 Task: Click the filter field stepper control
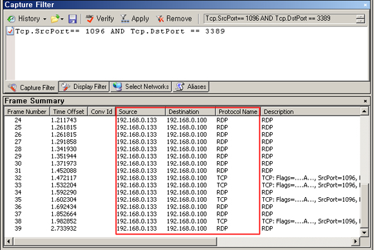tap(360, 19)
